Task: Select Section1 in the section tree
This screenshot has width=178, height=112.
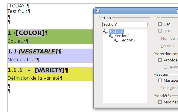Action: [116, 32]
